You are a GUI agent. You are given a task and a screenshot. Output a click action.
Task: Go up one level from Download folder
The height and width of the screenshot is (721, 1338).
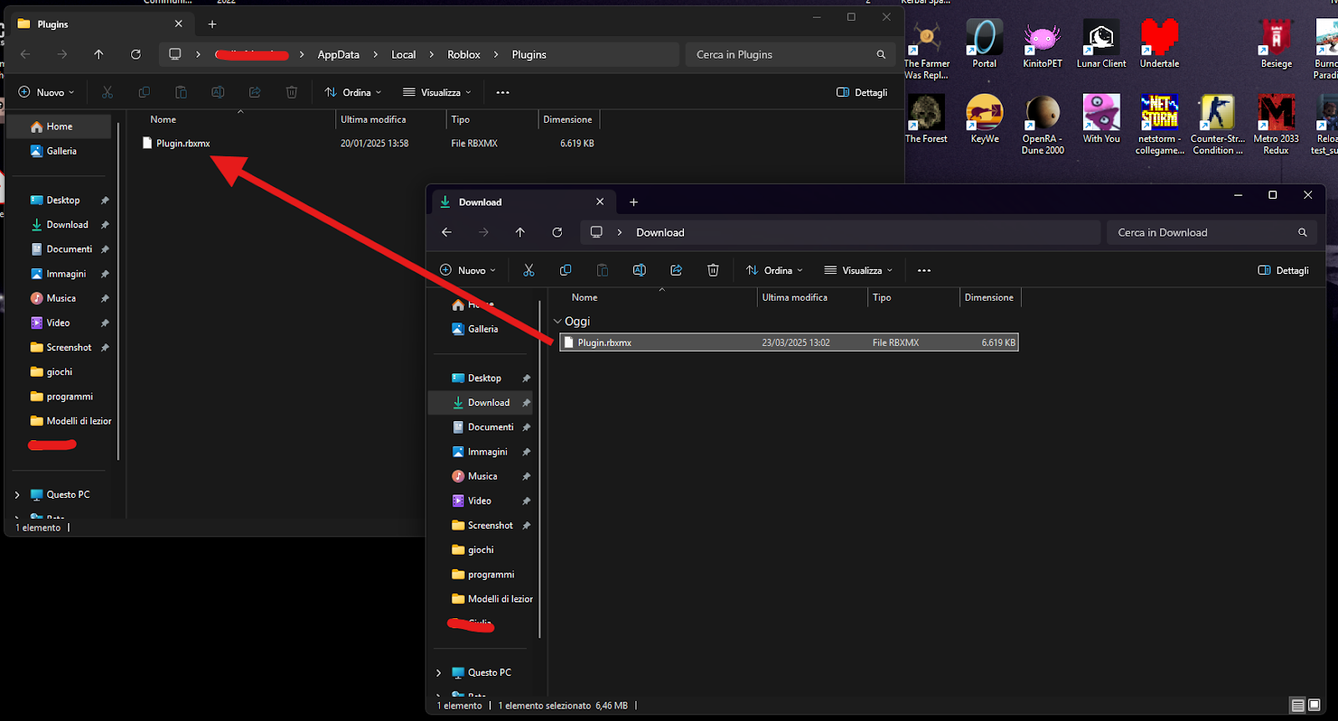tap(520, 232)
